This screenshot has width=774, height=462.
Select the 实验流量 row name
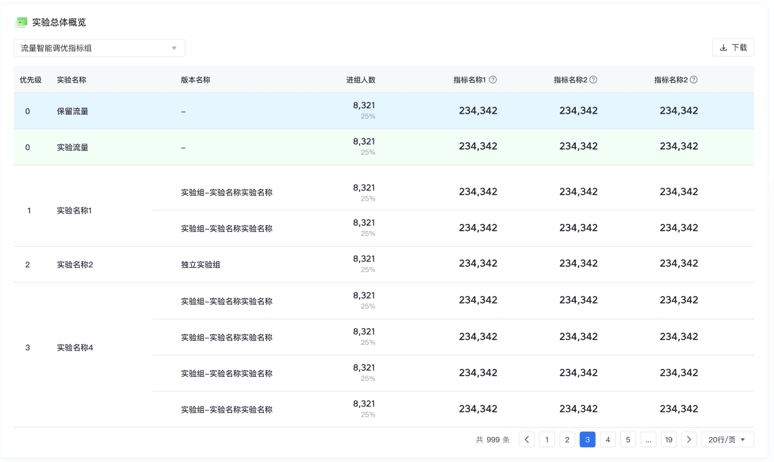pyautogui.click(x=73, y=147)
